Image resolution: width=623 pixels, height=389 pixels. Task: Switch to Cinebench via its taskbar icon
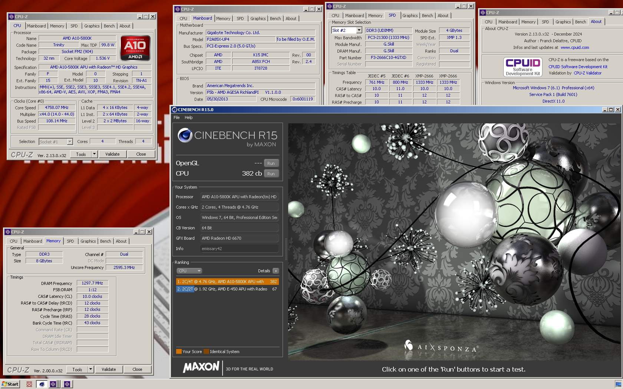[42, 384]
